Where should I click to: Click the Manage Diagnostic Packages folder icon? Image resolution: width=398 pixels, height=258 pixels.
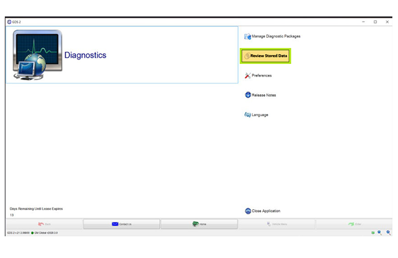tap(247, 37)
